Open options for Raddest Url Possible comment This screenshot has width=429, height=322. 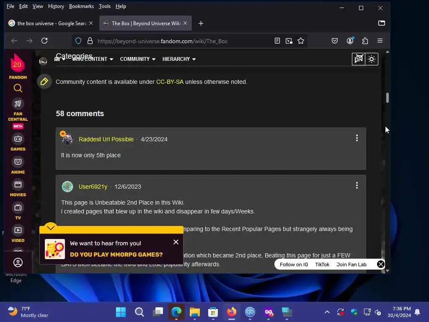357,138
